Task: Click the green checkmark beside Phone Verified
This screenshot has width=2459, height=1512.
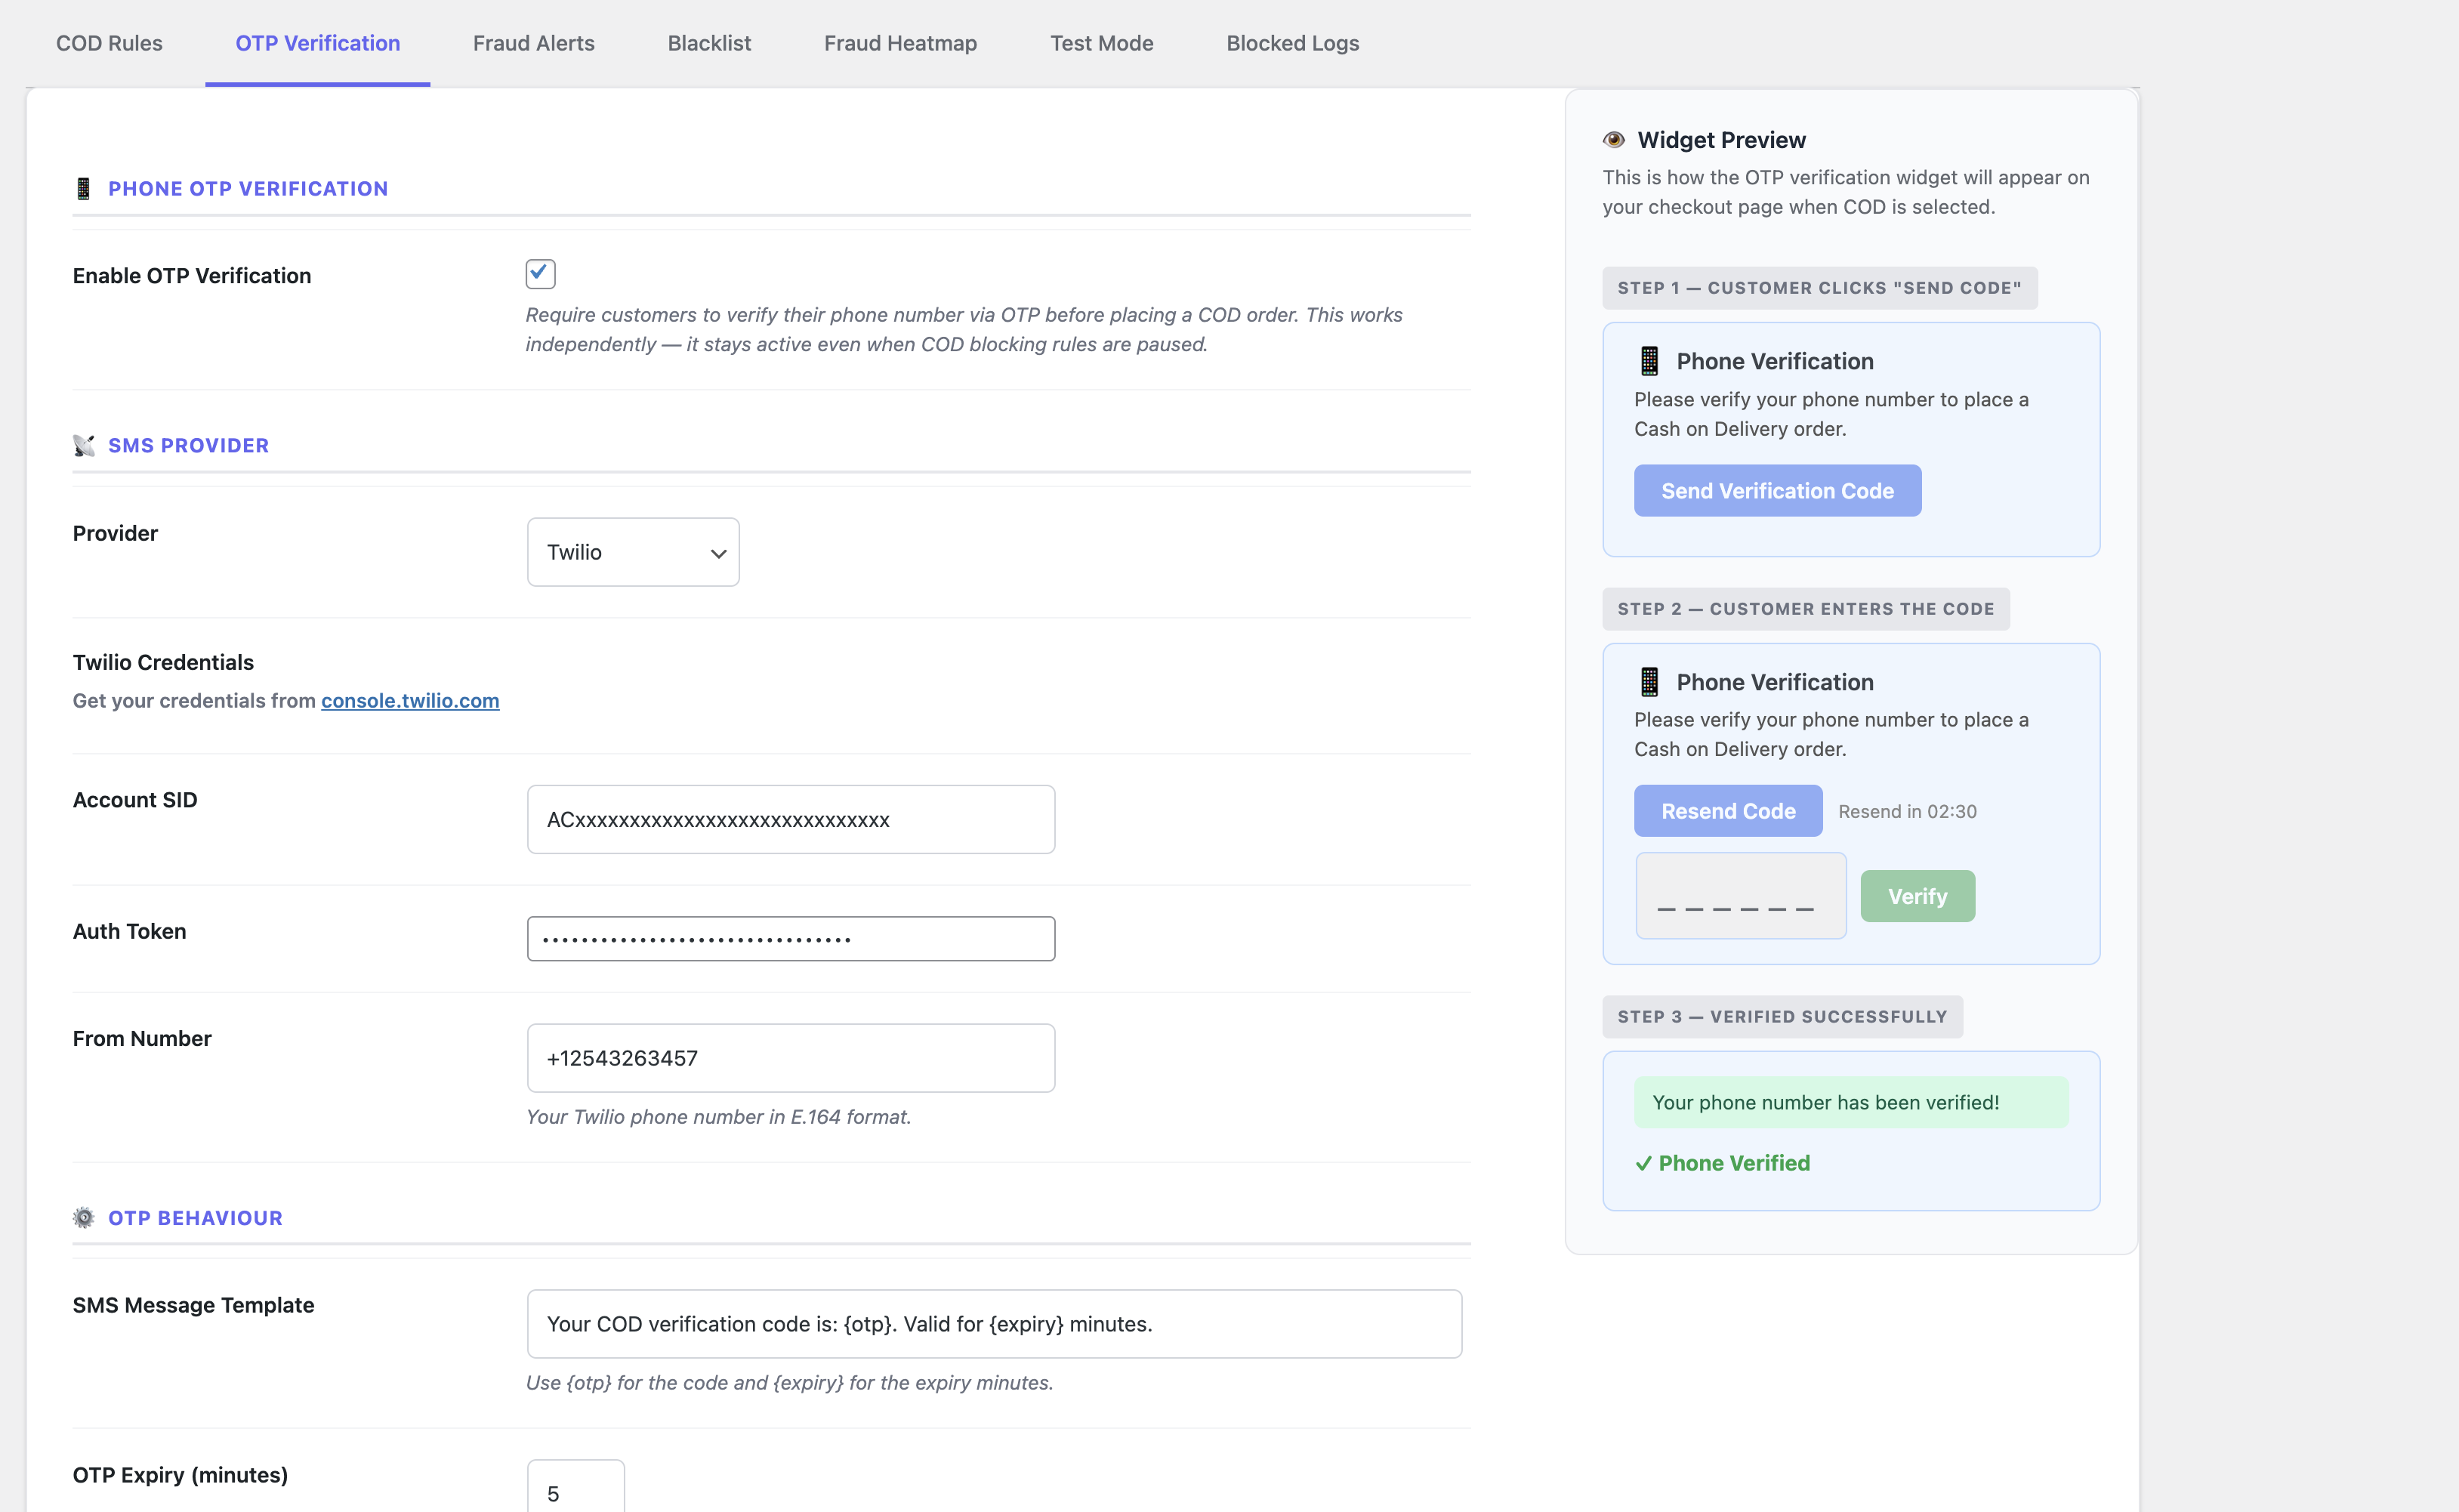Action: click(1643, 1163)
